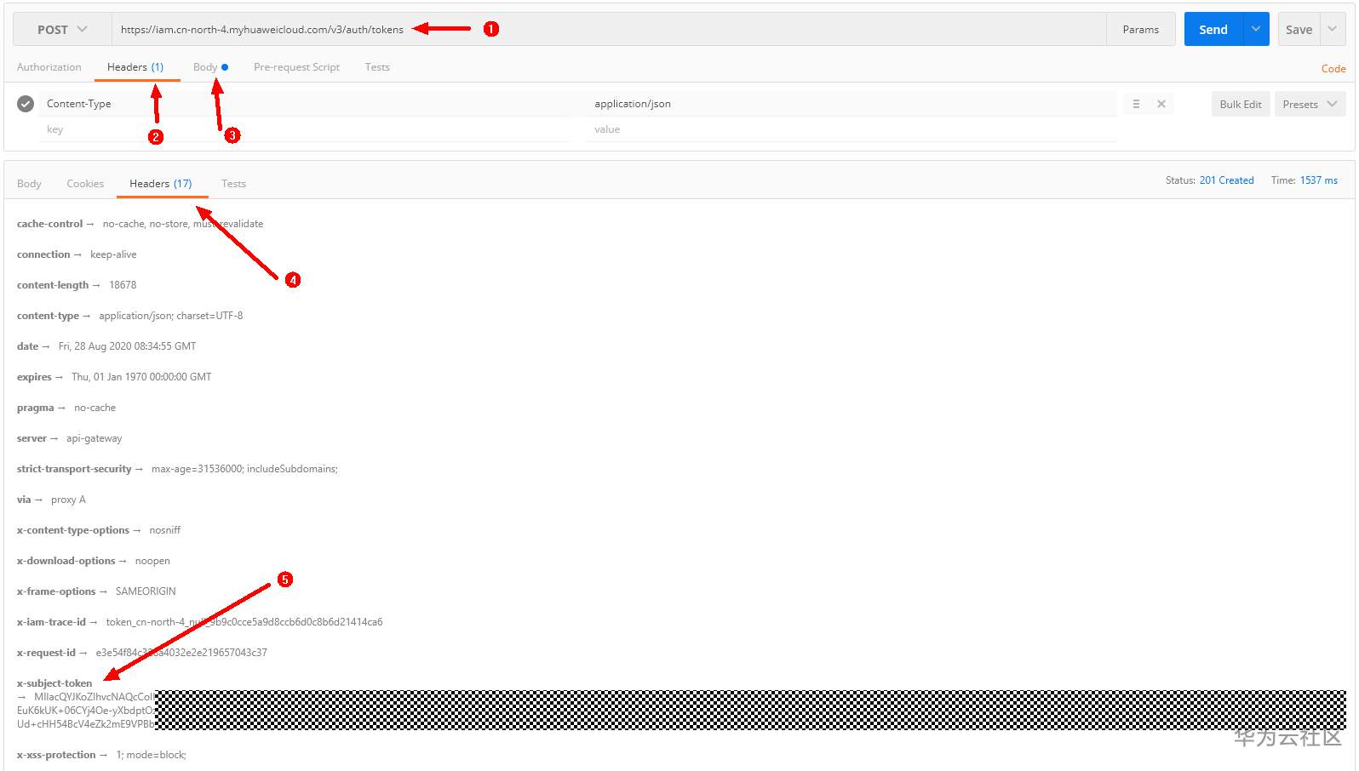The height and width of the screenshot is (771, 1359).
Task: Select the content-type charset=UTF-8 value
Action: click(x=170, y=316)
